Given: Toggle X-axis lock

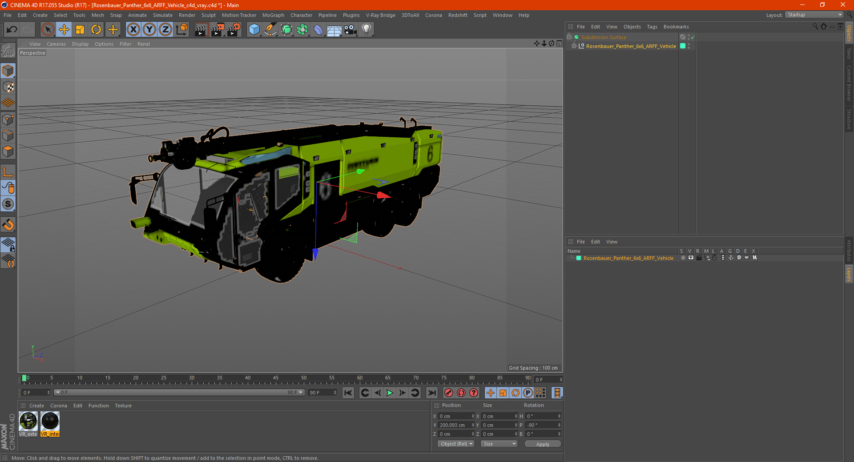Looking at the screenshot, I should coord(133,30).
